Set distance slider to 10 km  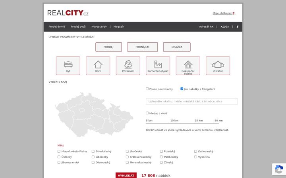coord(174,121)
